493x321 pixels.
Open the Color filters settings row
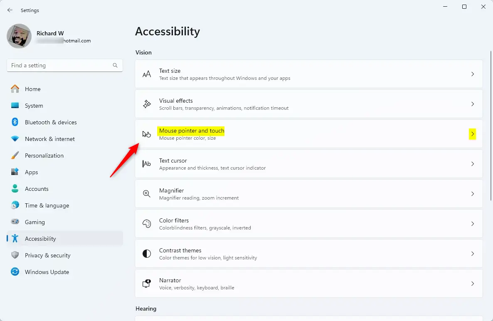(308, 224)
